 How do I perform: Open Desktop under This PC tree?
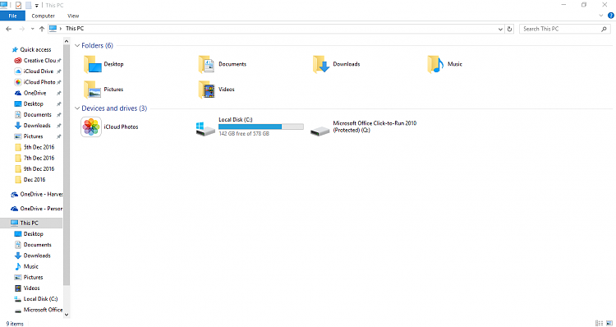coord(29,234)
